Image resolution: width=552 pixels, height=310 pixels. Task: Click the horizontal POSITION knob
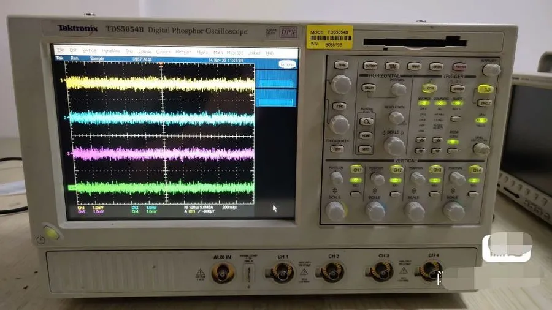[x=398, y=89]
